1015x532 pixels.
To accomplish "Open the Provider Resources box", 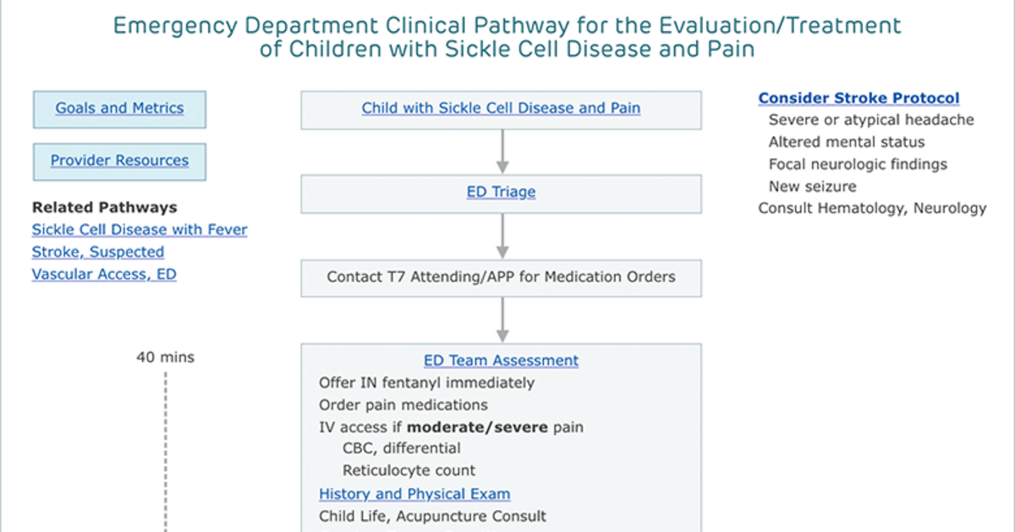I will coord(119,161).
